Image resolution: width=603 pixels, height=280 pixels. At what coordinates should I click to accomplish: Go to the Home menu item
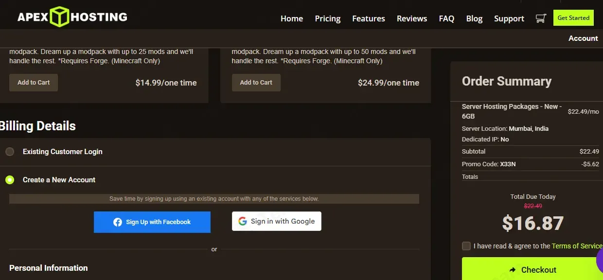[292, 18]
